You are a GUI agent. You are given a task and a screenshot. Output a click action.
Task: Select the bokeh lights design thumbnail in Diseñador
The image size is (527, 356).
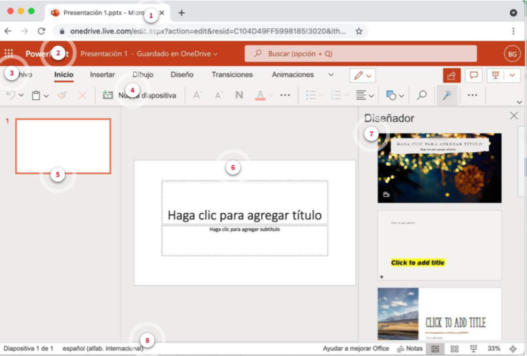[439, 168]
